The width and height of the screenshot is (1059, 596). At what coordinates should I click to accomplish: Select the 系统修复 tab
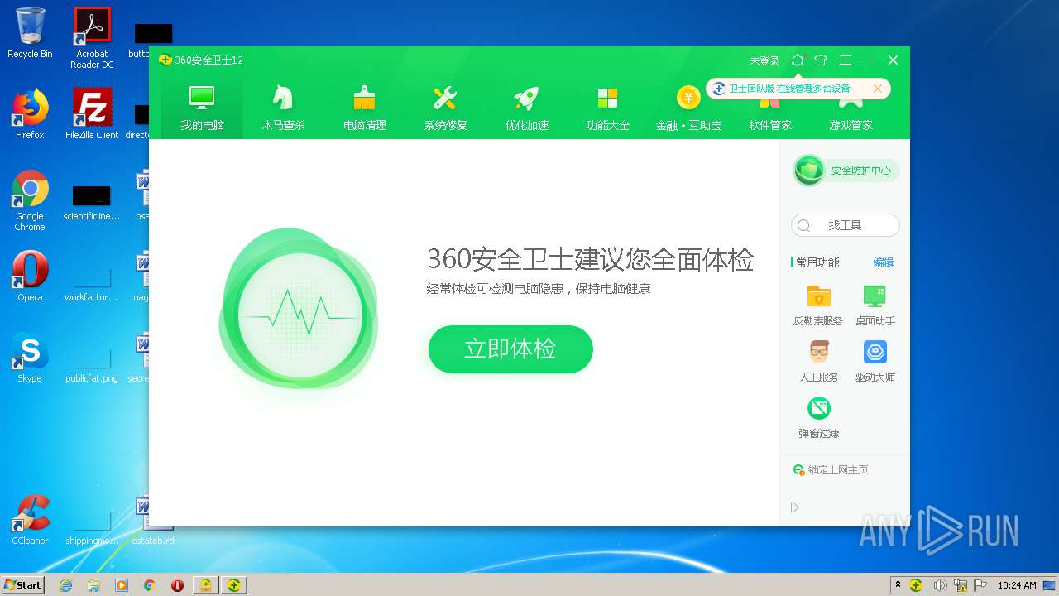click(x=445, y=108)
